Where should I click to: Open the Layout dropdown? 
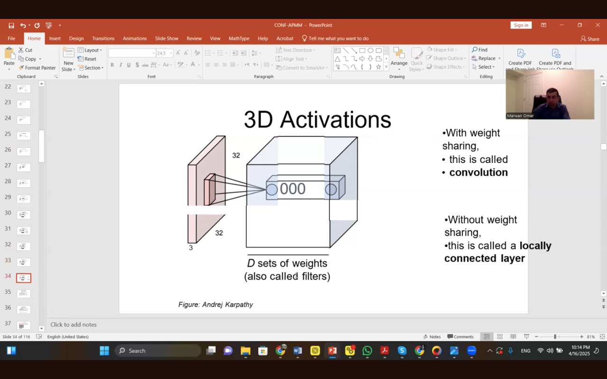click(x=90, y=50)
